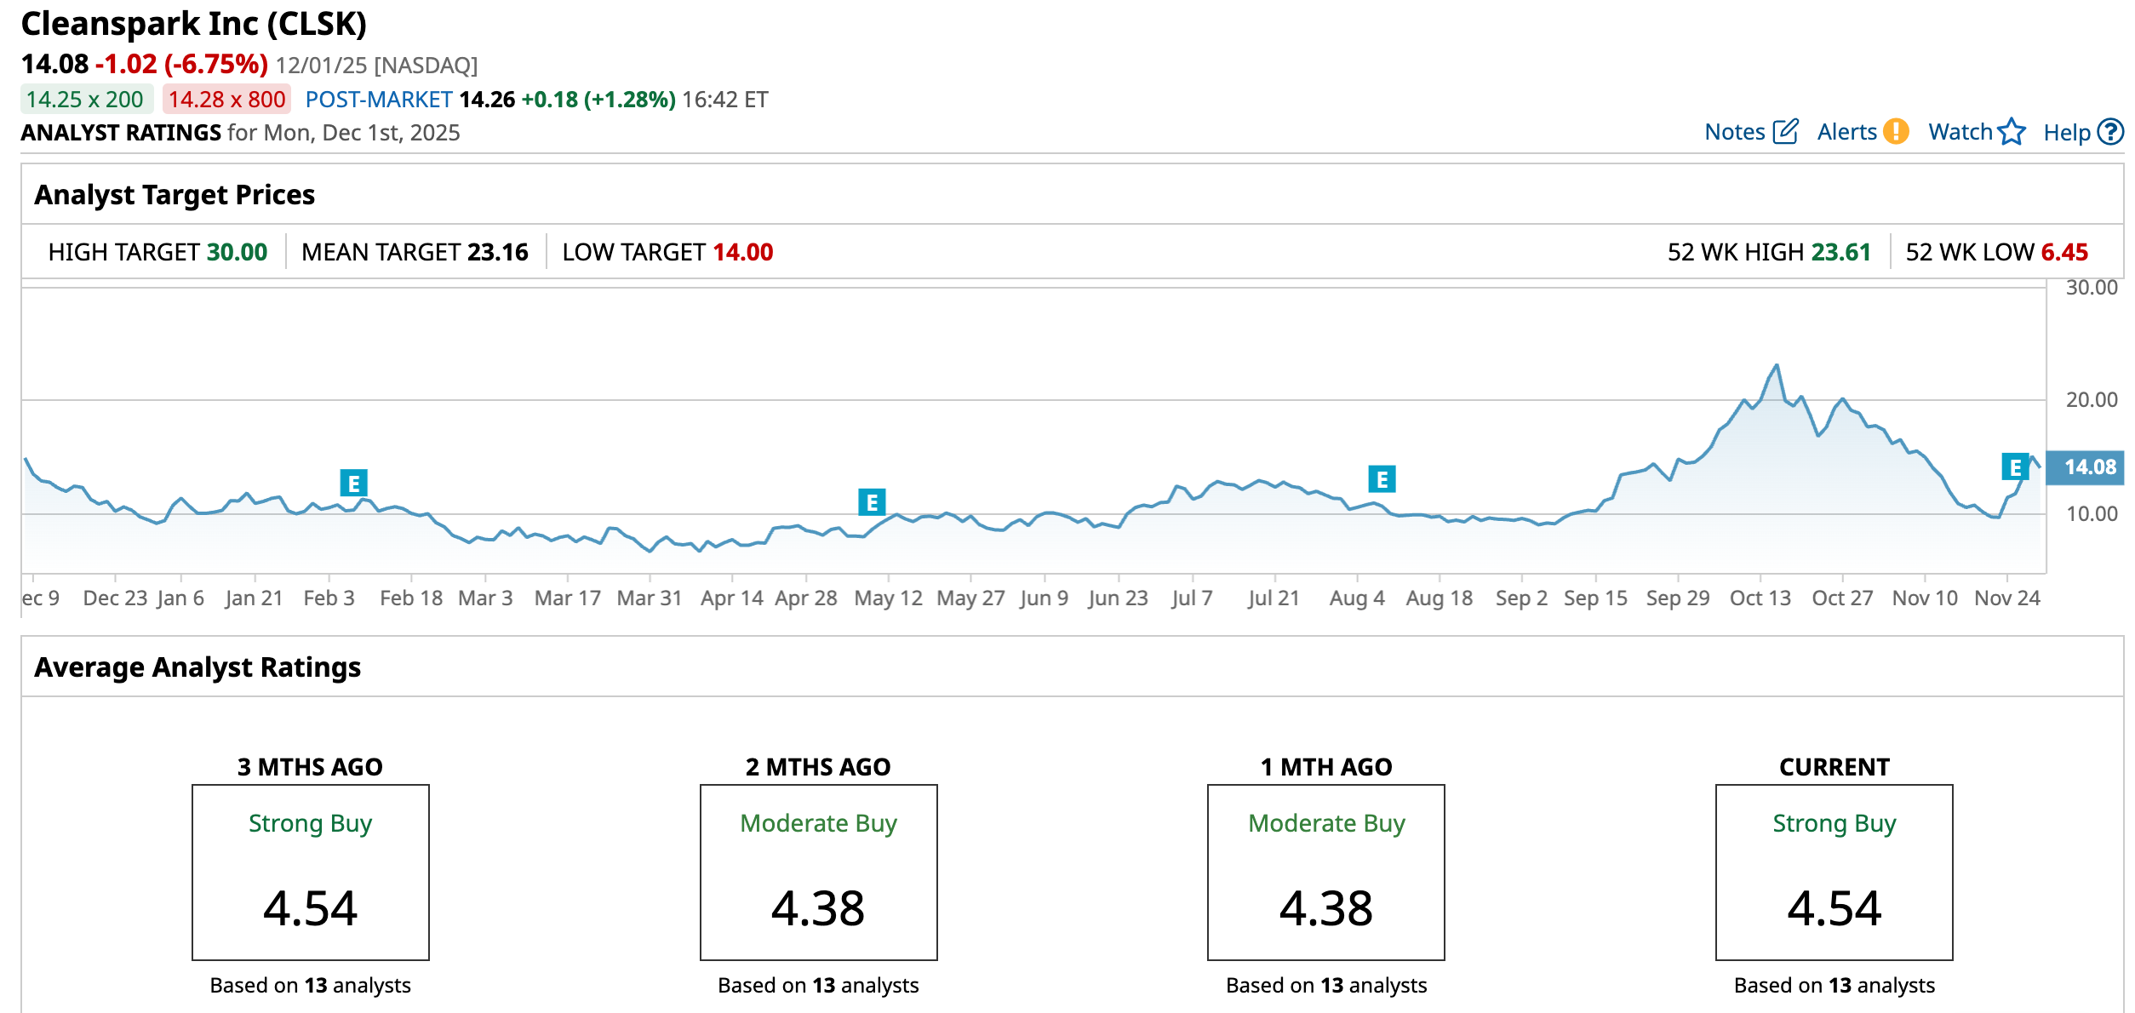The width and height of the screenshot is (2135, 1013).
Task: Click the Watch link text
Action: 1960,132
